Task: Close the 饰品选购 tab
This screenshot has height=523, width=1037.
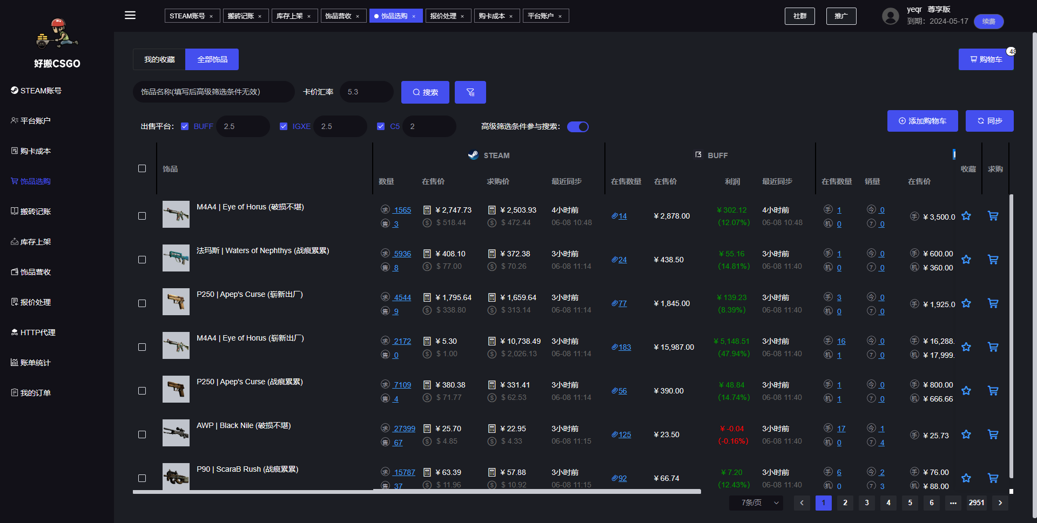Action: pos(414,16)
